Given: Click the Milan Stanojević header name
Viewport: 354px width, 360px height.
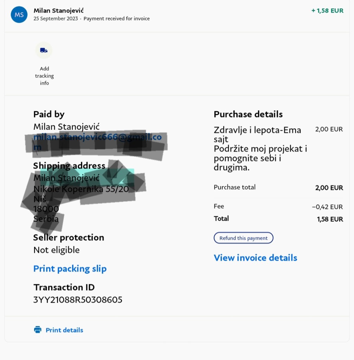Looking at the screenshot, I should pos(58,11).
